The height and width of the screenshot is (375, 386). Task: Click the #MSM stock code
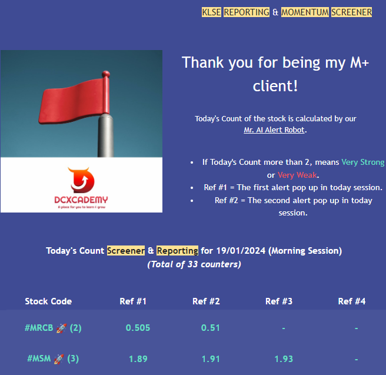pyautogui.click(x=39, y=359)
